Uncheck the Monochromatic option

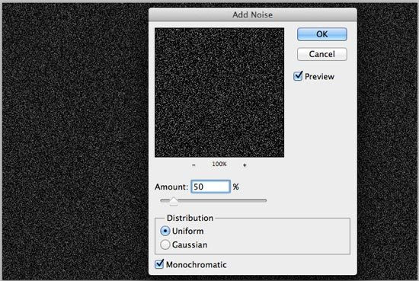[159, 264]
